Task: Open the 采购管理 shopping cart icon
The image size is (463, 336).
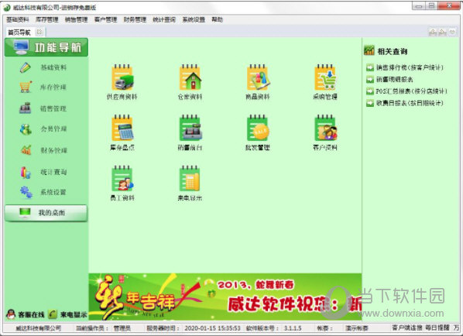Action: [x=325, y=77]
